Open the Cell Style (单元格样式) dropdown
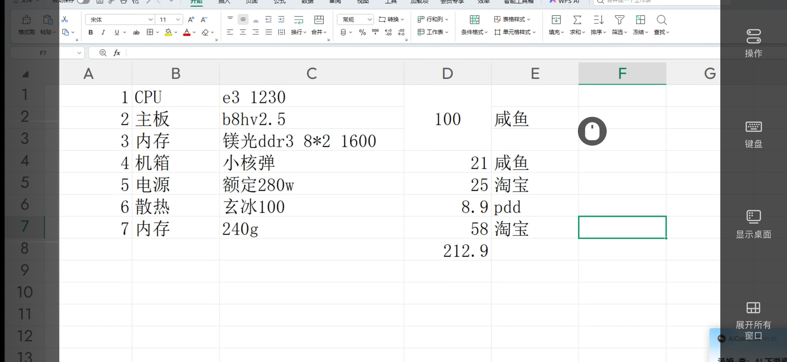Image resolution: width=787 pixels, height=362 pixels. [515, 32]
